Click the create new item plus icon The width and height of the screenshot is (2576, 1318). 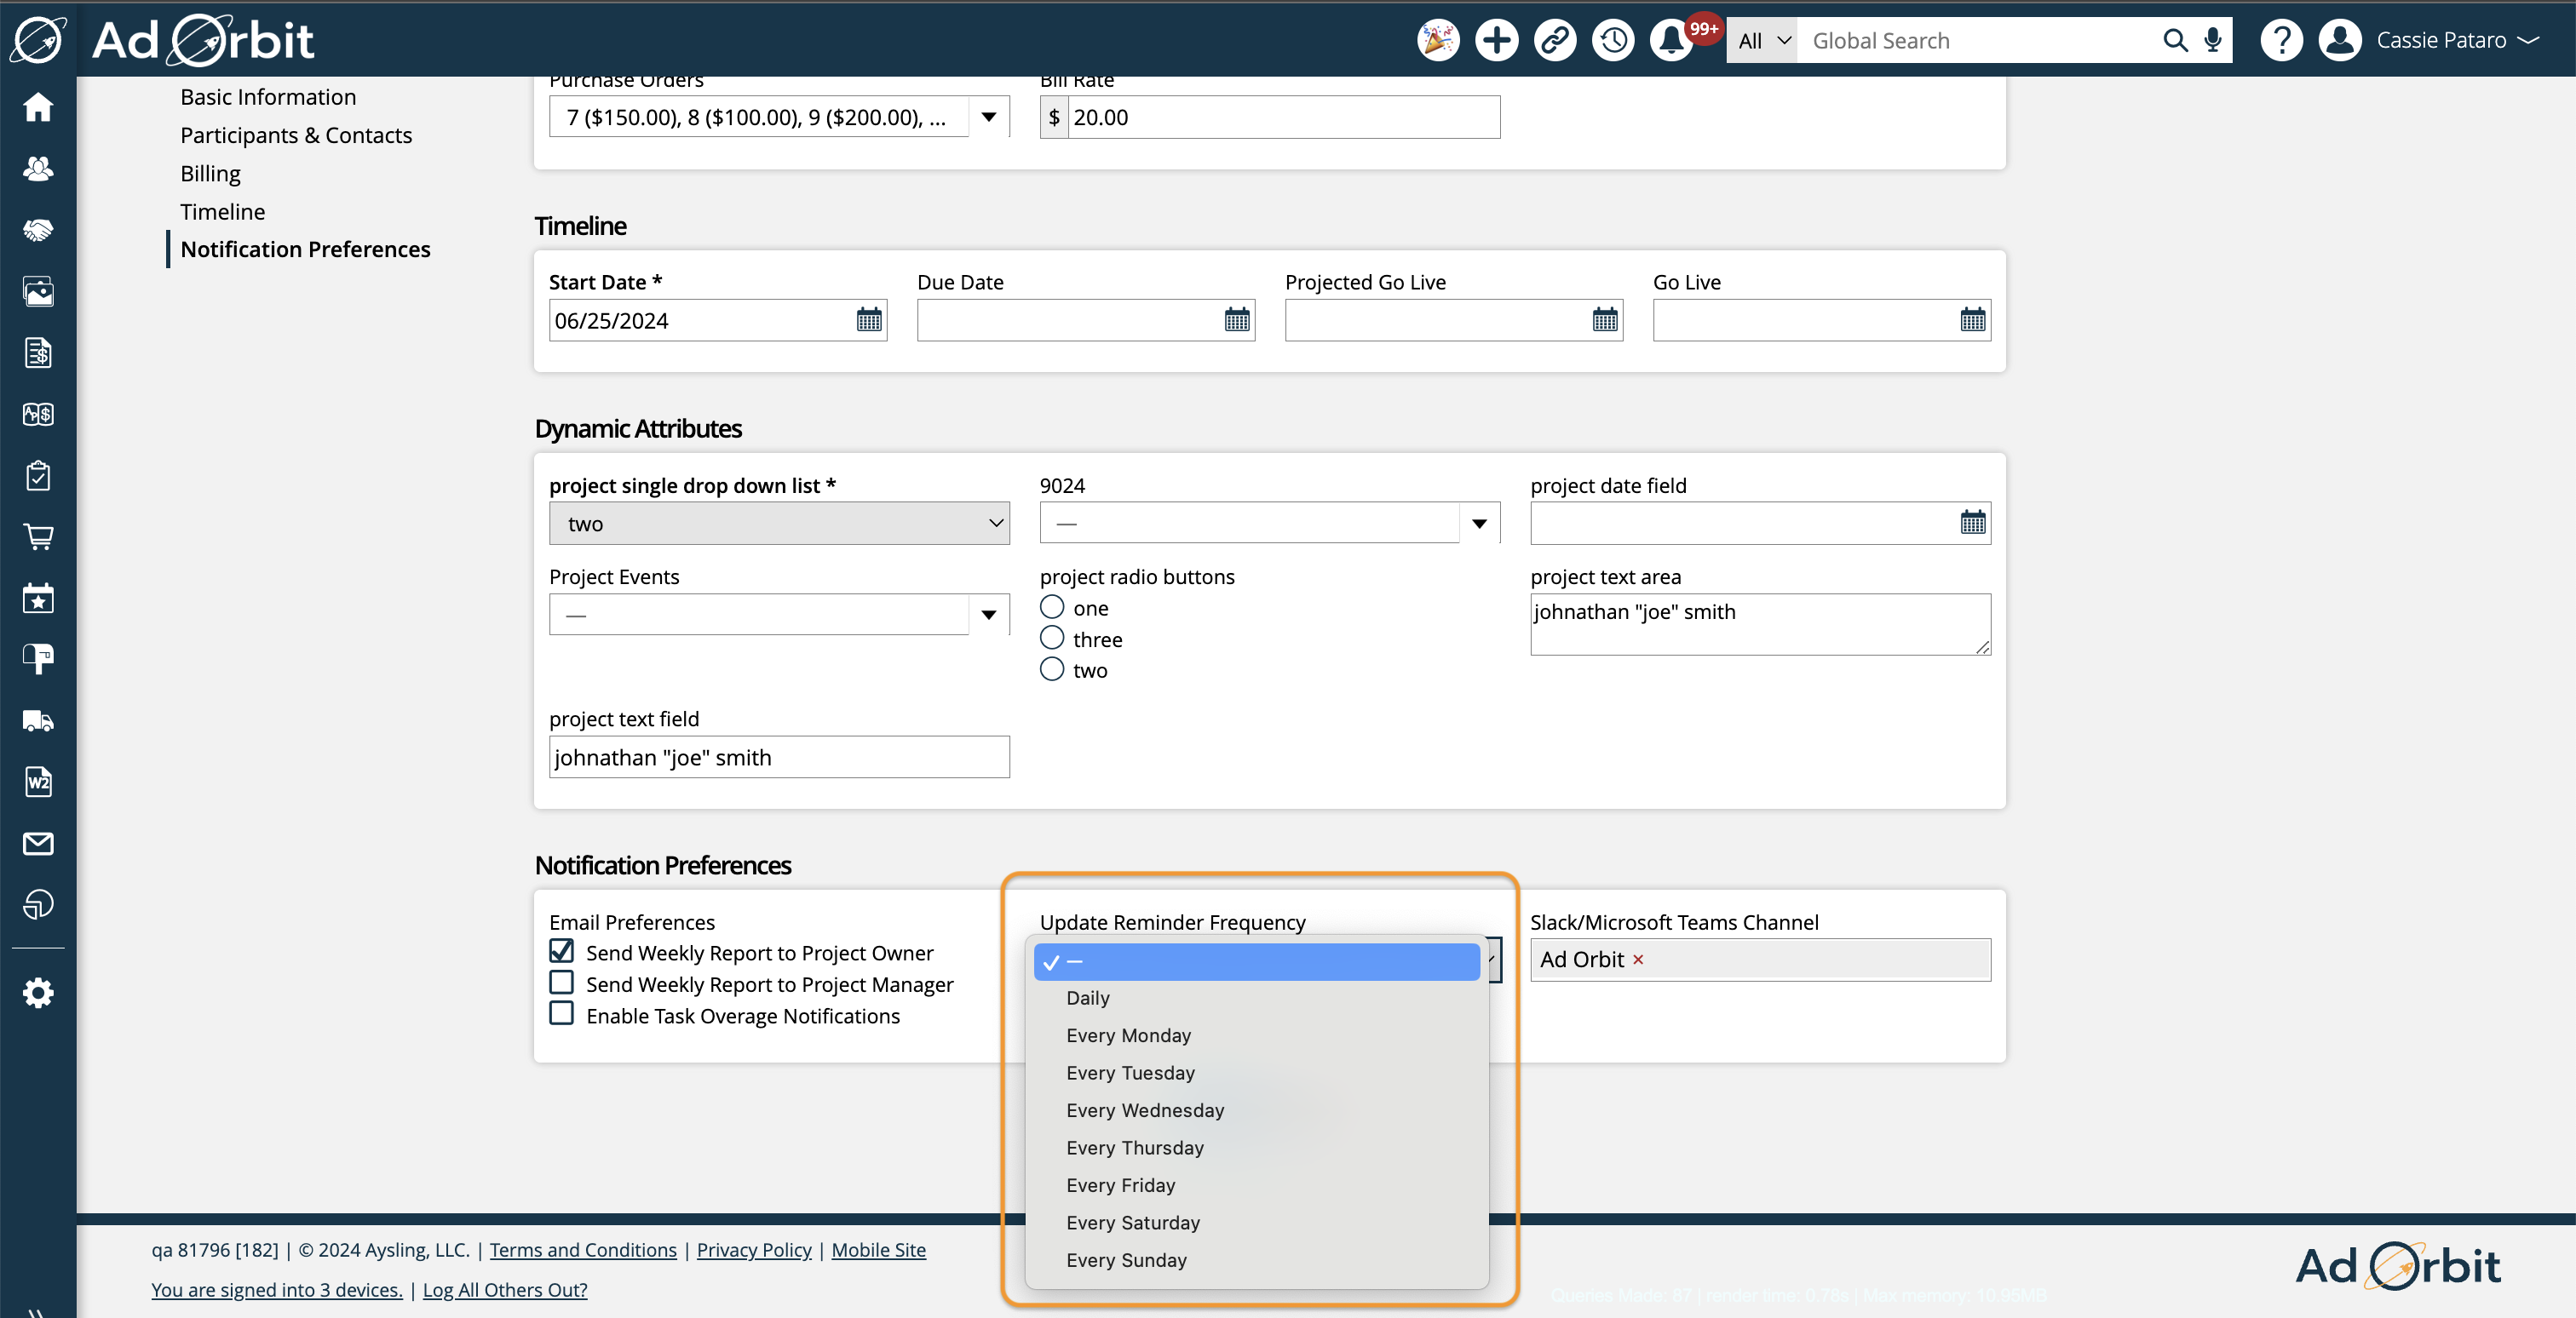click(x=1495, y=40)
